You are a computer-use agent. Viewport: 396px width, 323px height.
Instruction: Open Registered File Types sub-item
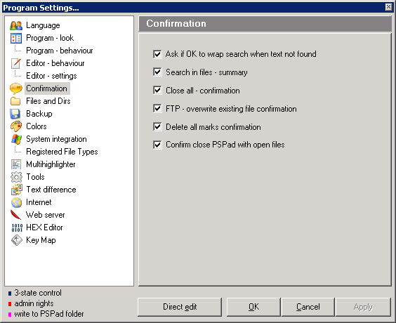[x=62, y=152]
